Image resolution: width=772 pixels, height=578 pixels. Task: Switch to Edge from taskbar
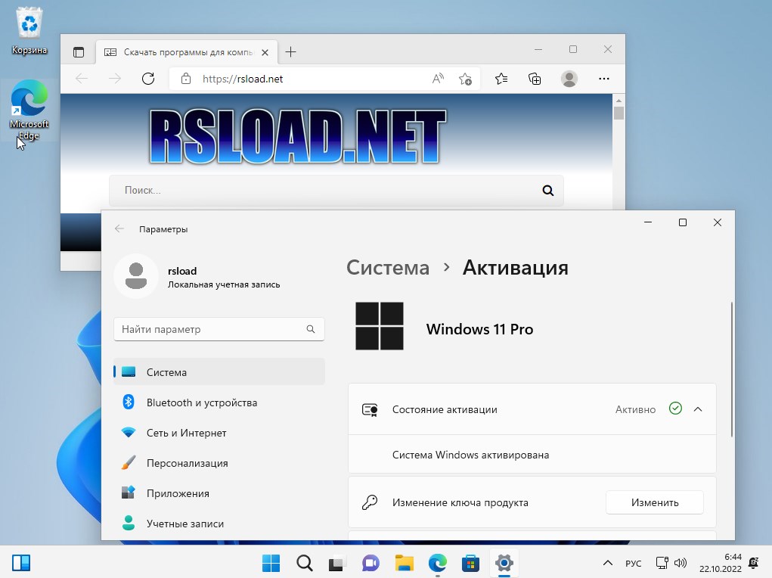(x=437, y=563)
